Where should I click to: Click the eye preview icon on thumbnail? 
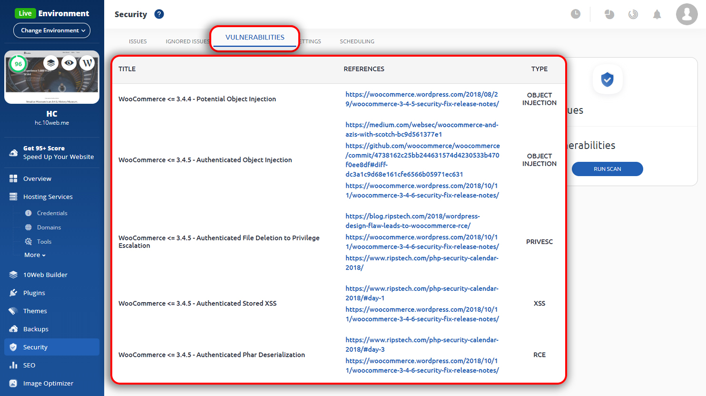click(x=69, y=63)
